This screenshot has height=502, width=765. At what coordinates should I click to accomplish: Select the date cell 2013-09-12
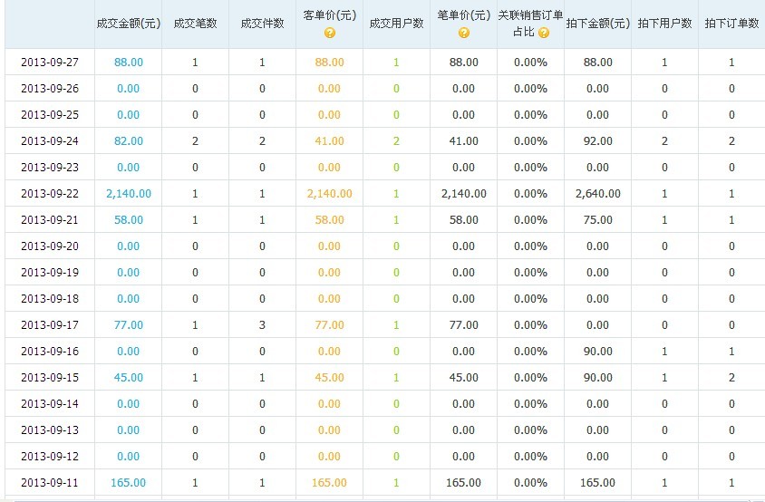(50, 456)
